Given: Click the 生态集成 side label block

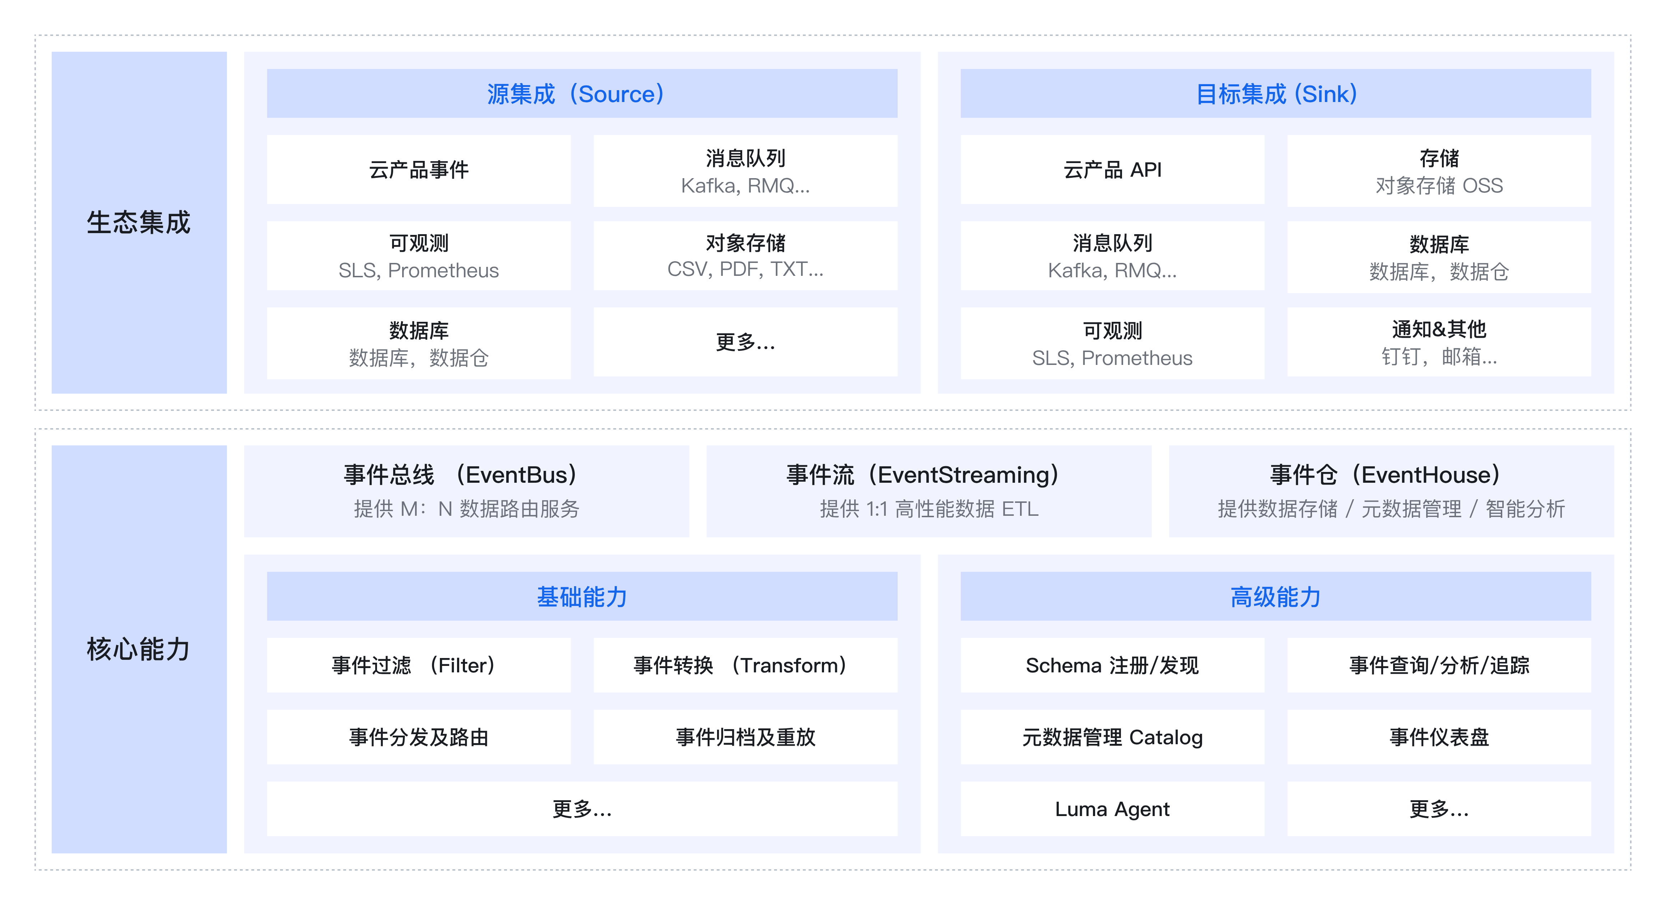Looking at the screenshot, I should click(139, 222).
